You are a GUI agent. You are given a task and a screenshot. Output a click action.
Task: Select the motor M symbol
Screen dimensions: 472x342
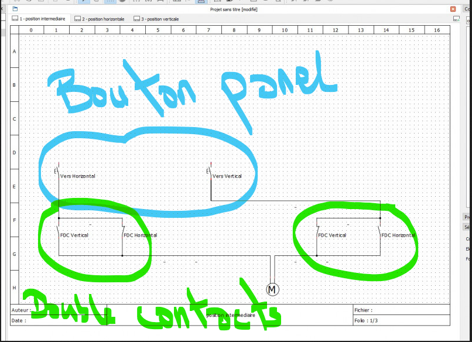pyautogui.click(x=272, y=289)
